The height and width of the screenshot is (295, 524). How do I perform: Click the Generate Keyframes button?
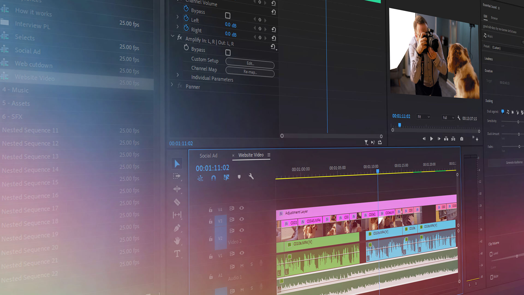point(506,163)
